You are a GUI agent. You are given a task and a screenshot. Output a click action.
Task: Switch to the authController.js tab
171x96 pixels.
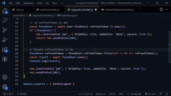(x=50, y=10)
